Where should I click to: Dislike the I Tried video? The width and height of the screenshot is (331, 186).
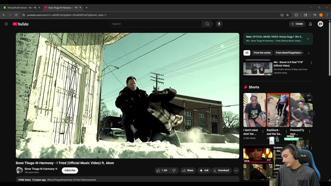(x=174, y=170)
